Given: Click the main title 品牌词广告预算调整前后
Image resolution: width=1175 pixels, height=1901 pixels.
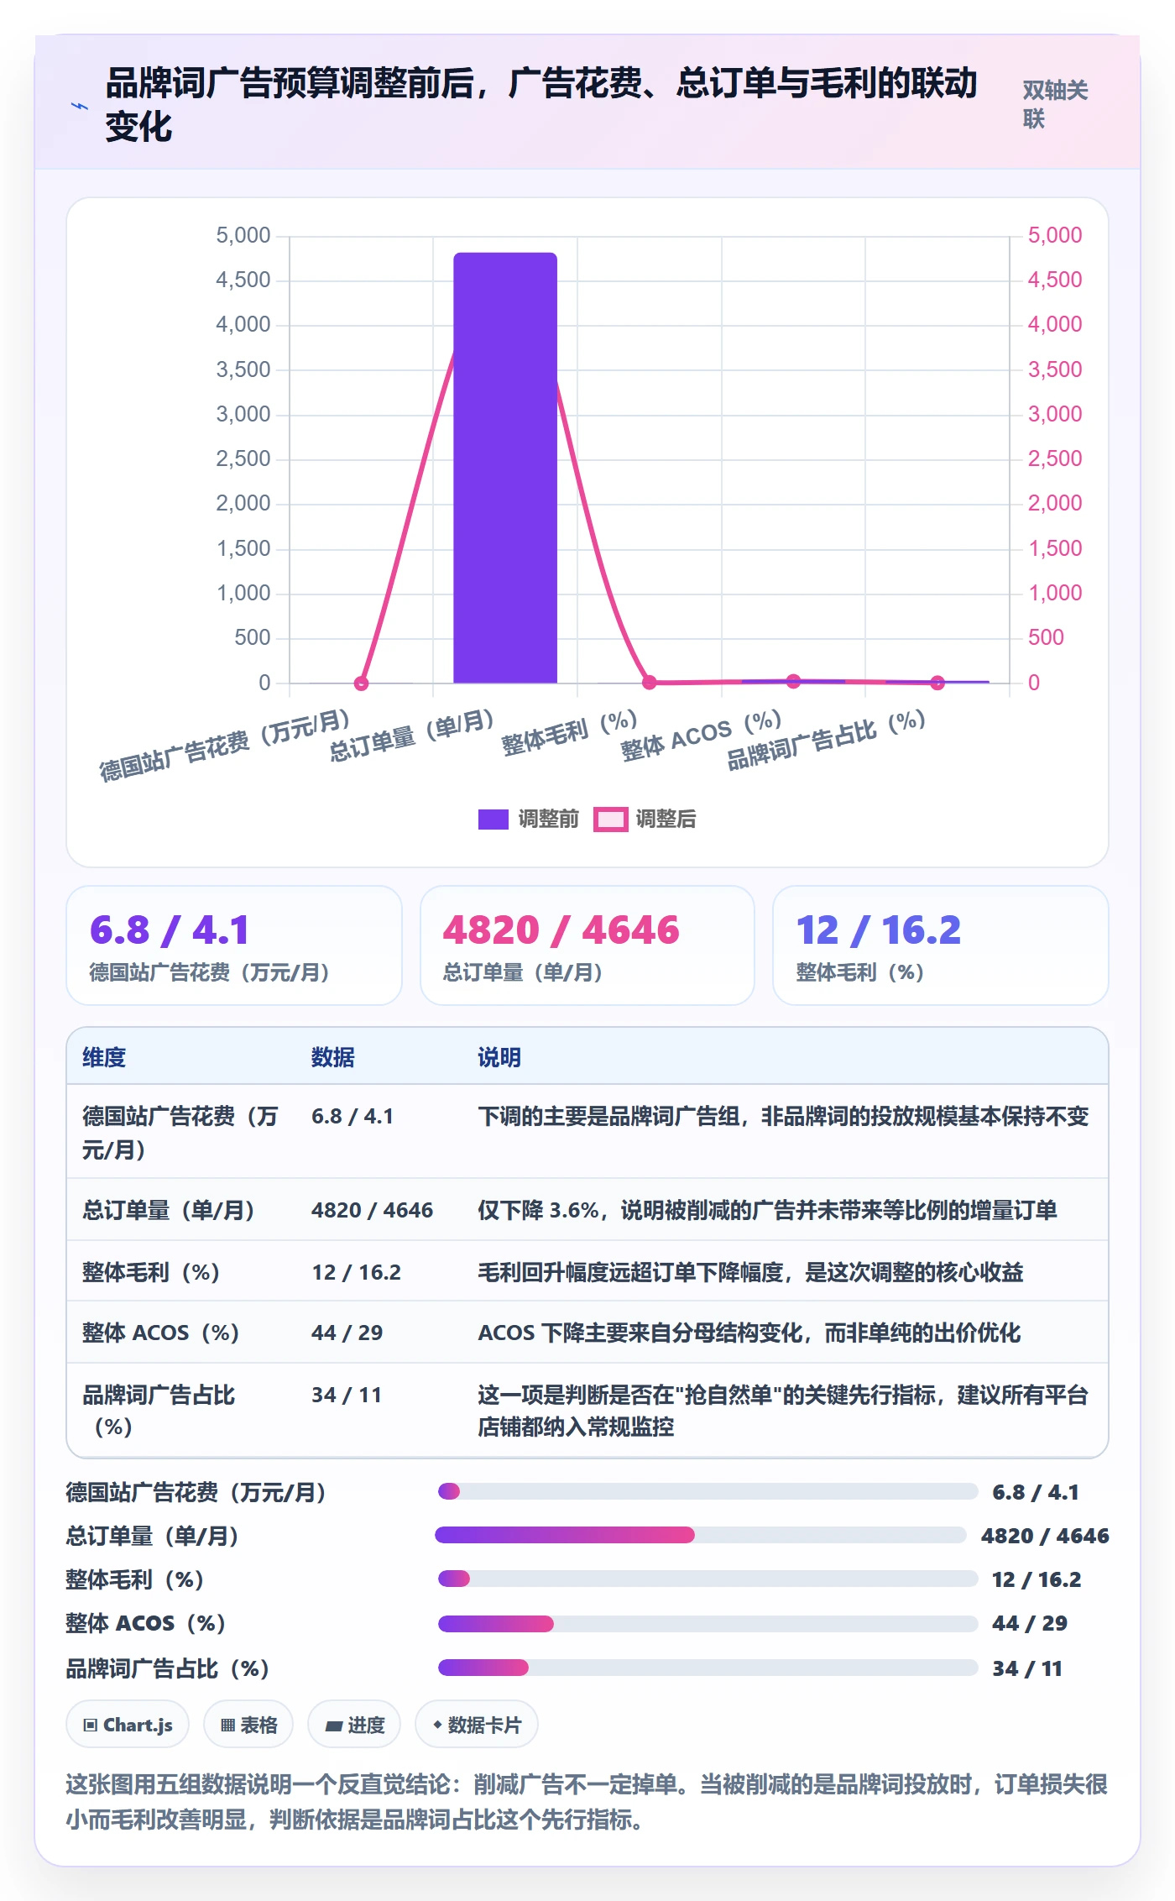Looking at the screenshot, I should click(541, 105).
